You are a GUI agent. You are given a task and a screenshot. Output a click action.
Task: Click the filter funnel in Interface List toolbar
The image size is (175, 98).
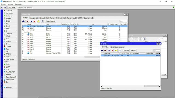42,21
